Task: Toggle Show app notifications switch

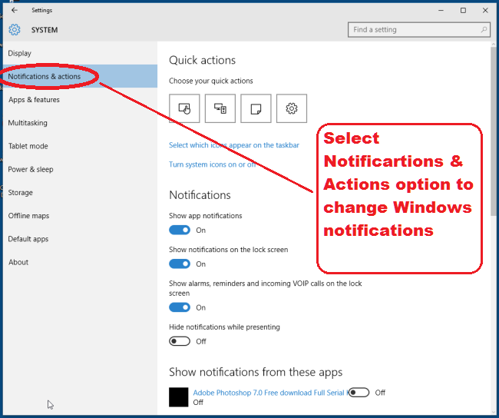Action: pyautogui.click(x=180, y=230)
